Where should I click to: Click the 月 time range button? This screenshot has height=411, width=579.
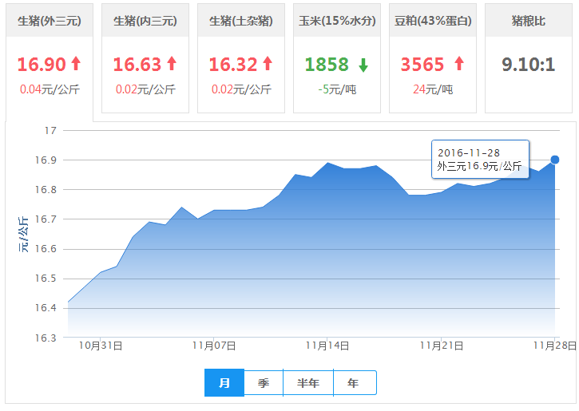pyautogui.click(x=224, y=382)
